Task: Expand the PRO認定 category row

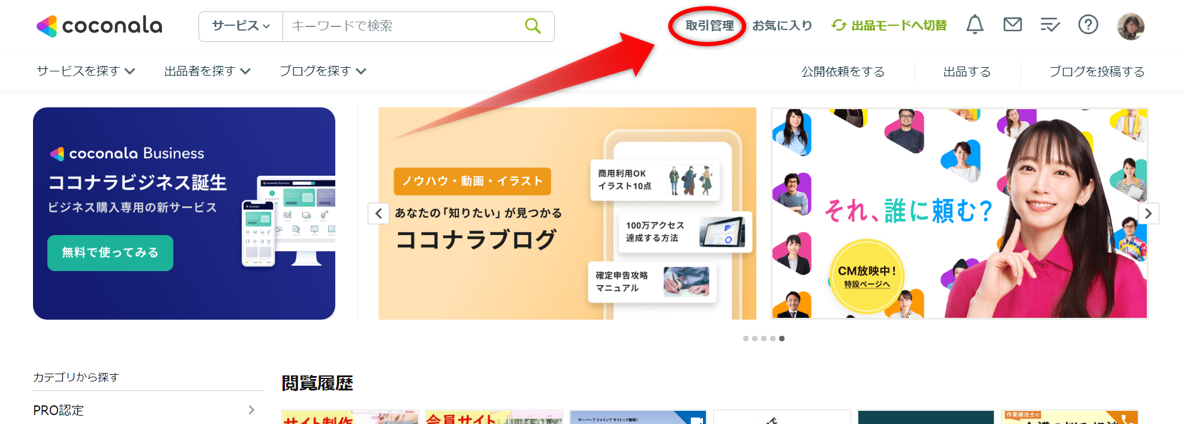Action: click(x=148, y=410)
